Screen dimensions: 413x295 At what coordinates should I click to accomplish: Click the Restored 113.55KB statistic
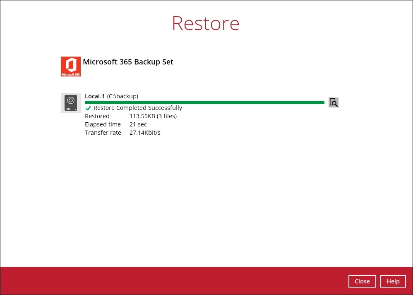[152, 116]
